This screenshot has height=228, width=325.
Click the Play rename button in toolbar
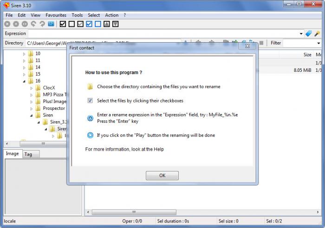[x=7, y=24]
